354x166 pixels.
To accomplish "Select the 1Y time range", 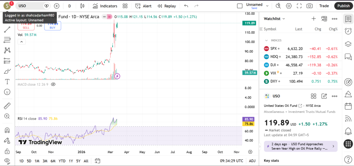I will (71, 161).
